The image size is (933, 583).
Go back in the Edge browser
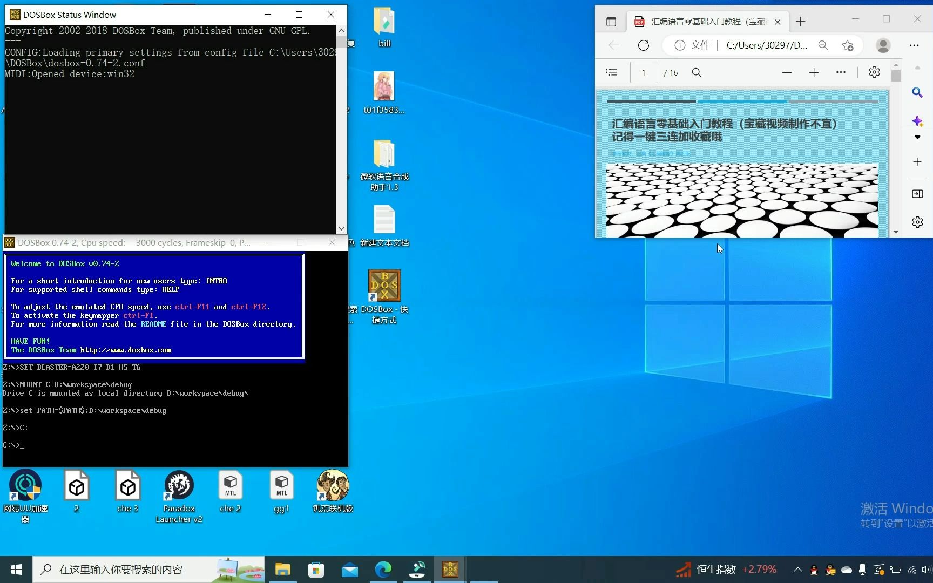tap(614, 45)
